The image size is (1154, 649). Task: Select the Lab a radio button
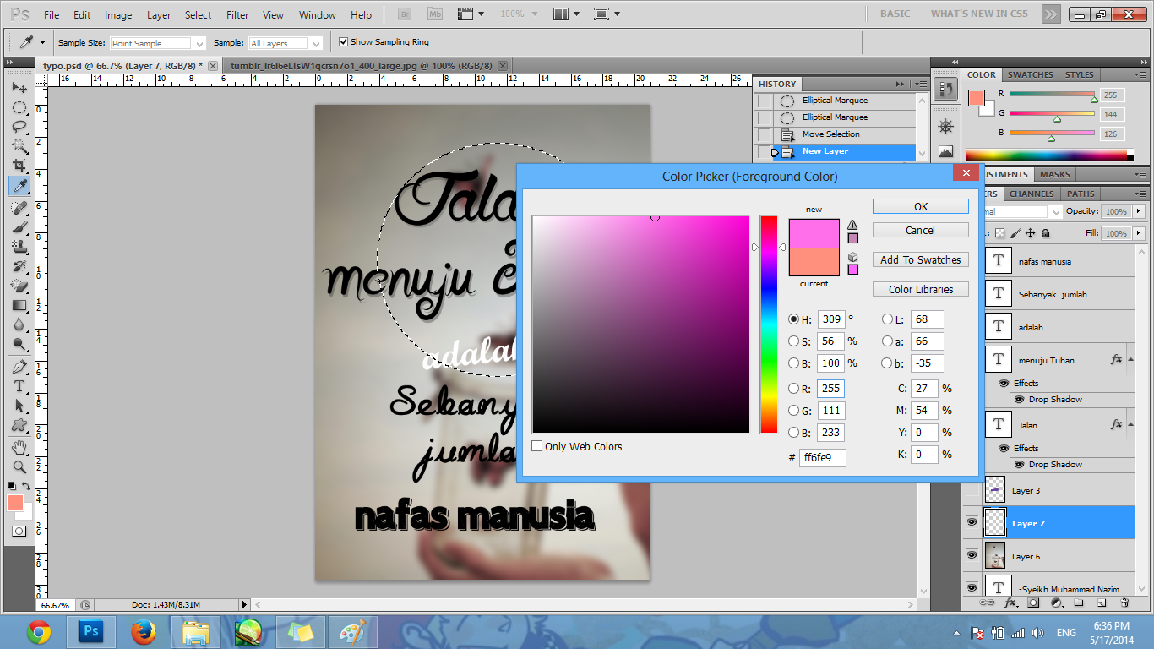pos(887,341)
